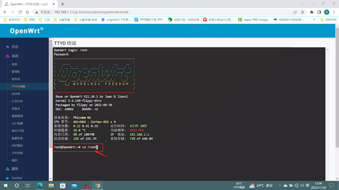339x190 pixels.
Task: Click the 系统 gear icon in sidebar
Action: (8, 56)
